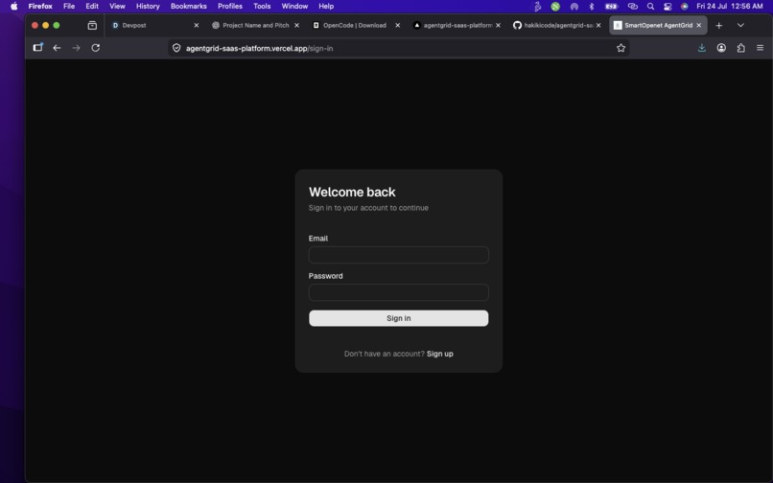Bookmark this page with star icon

621,48
